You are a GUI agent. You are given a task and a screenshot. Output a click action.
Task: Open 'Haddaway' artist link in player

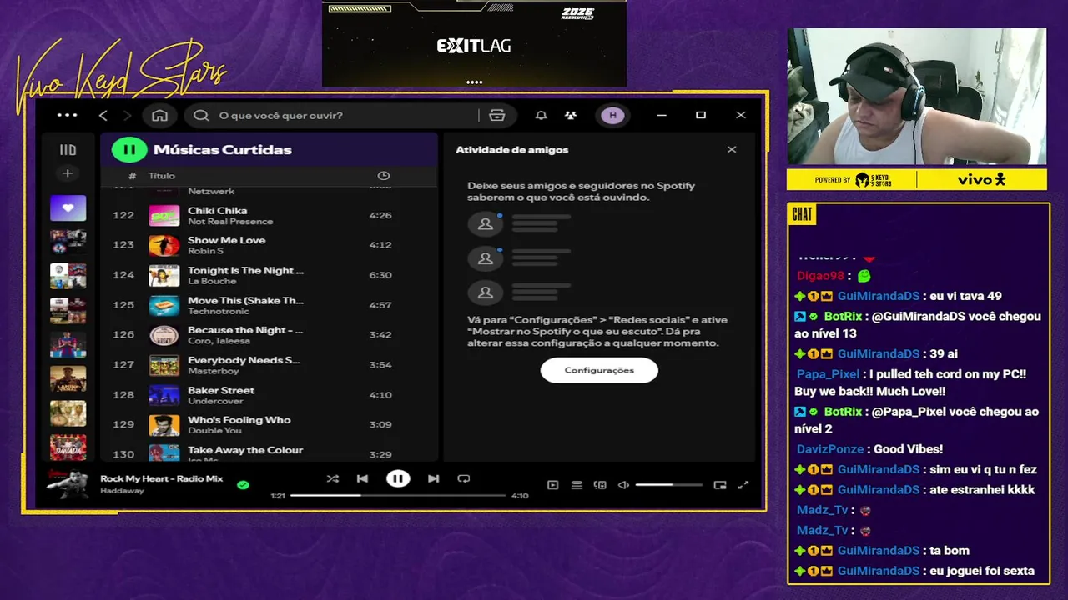[x=122, y=491]
